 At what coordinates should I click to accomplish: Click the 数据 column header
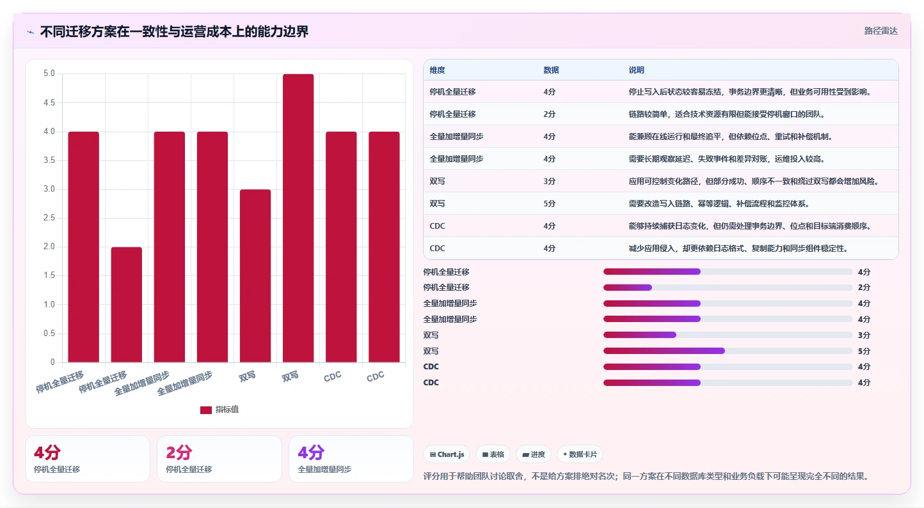coord(552,70)
